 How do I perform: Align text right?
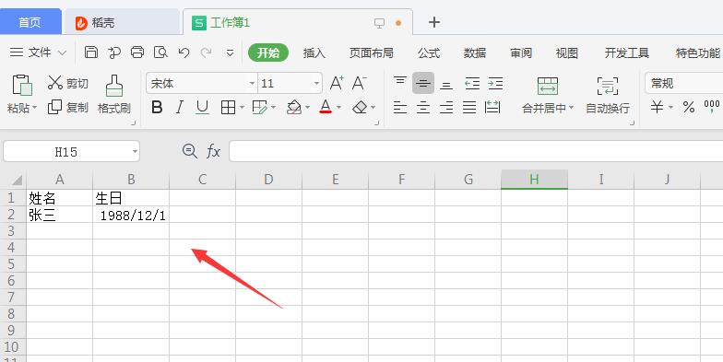(x=446, y=108)
